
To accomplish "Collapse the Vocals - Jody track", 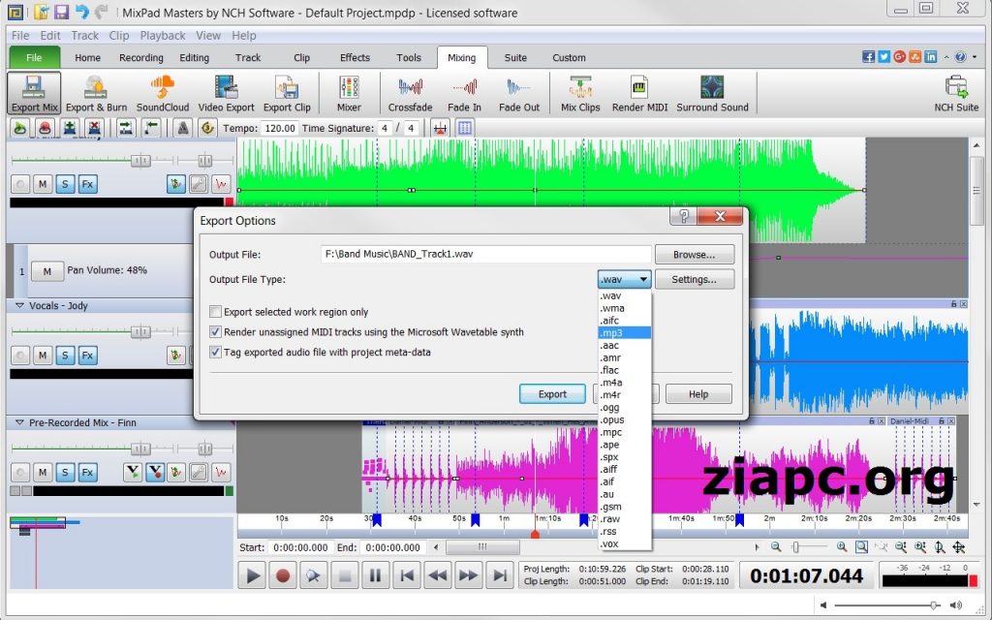I will [x=19, y=305].
